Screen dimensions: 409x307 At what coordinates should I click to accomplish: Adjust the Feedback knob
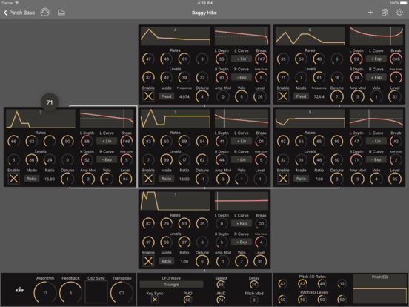70,293
